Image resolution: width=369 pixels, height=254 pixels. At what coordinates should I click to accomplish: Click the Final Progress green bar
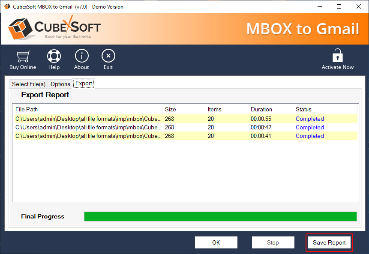coord(220,216)
